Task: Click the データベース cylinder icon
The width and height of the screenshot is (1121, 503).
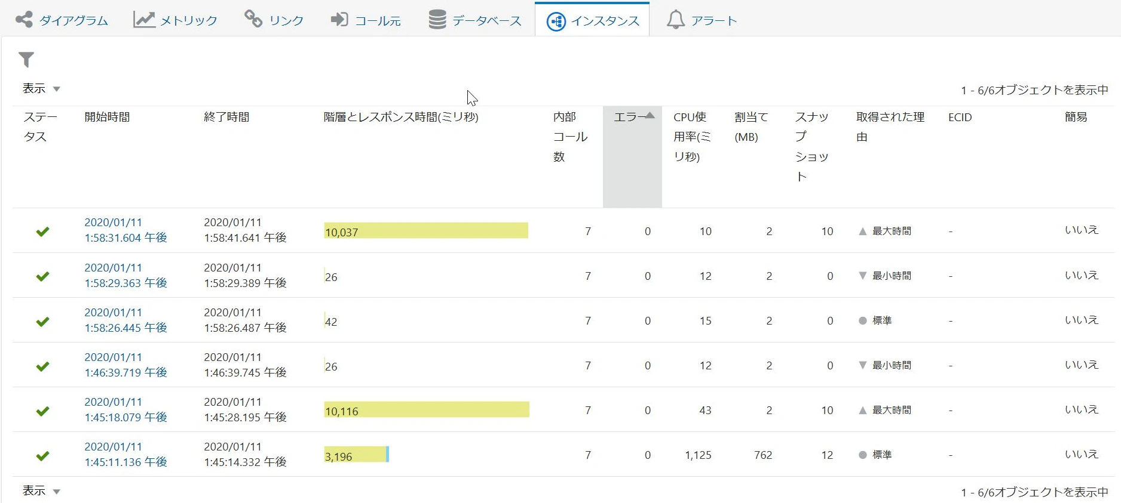Action: [x=437, y=20]
